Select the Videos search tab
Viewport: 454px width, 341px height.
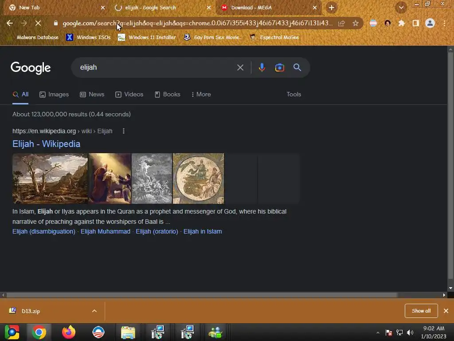click(x=129, y=94)
